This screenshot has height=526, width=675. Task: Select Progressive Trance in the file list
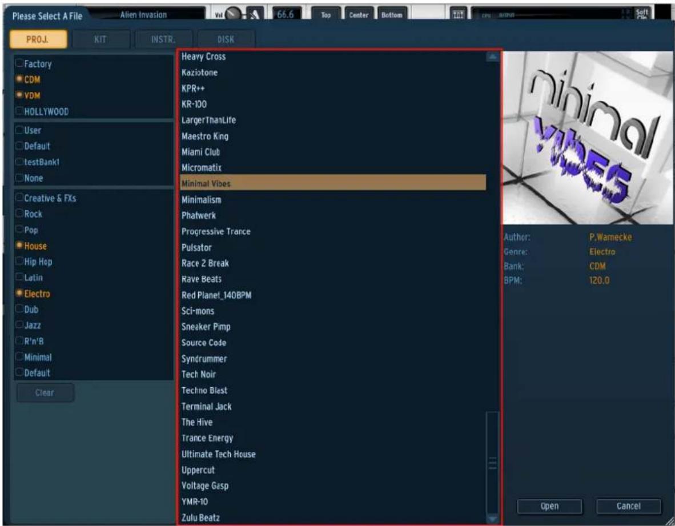(333, 231)
